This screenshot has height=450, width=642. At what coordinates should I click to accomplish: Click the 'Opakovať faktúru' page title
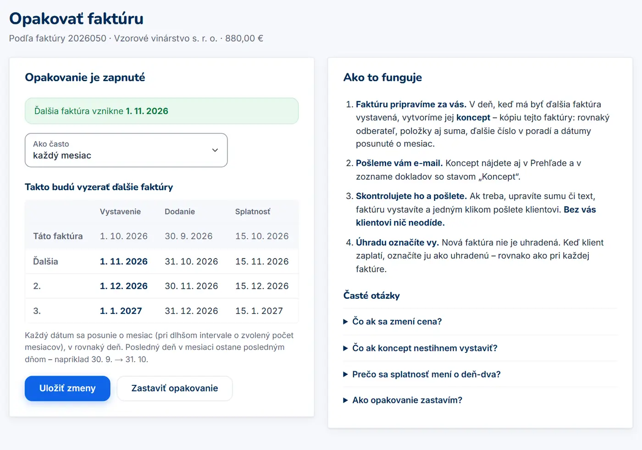[x=77, y=19]
